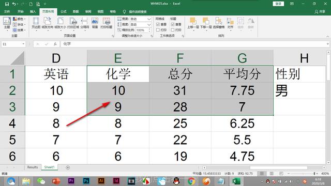This screenshot has width=331, height=186.
Task: Open the 颜色 (Colors) theme dropdown
Action: pos(19,19)
